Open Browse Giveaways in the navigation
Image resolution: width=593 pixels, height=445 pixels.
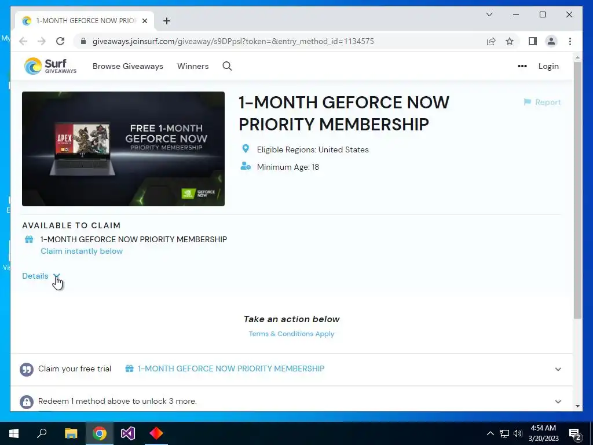tap(128, 66)
